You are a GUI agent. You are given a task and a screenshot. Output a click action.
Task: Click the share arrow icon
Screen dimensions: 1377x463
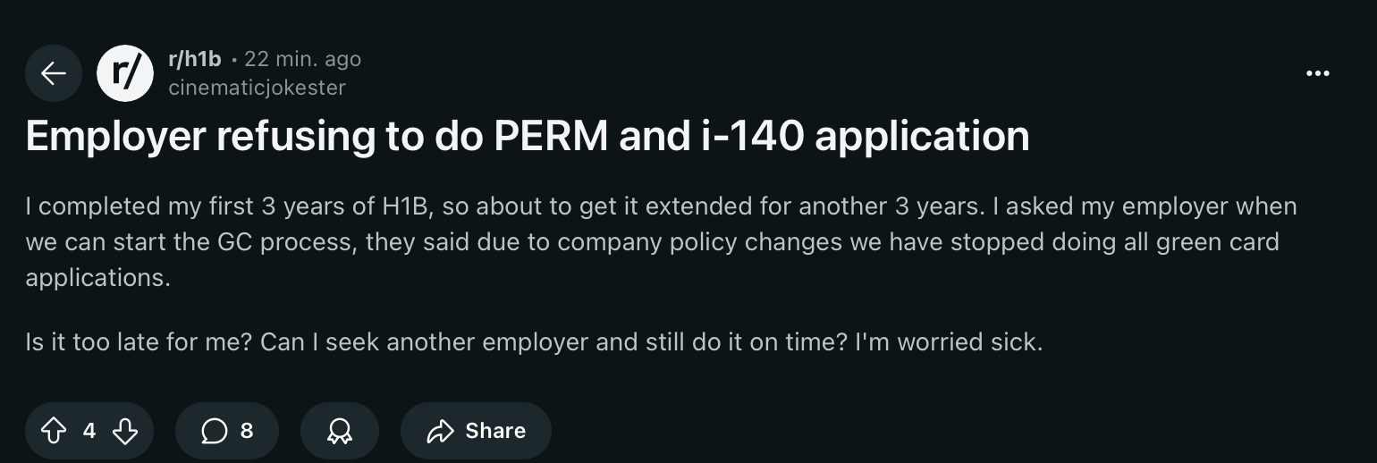[x=441, y=431]
